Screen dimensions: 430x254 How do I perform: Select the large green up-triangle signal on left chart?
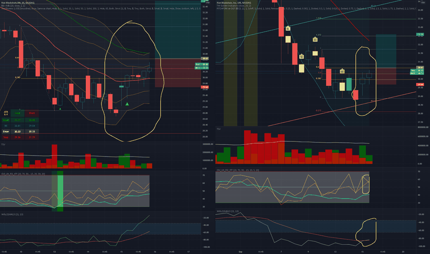pos(127,104)
